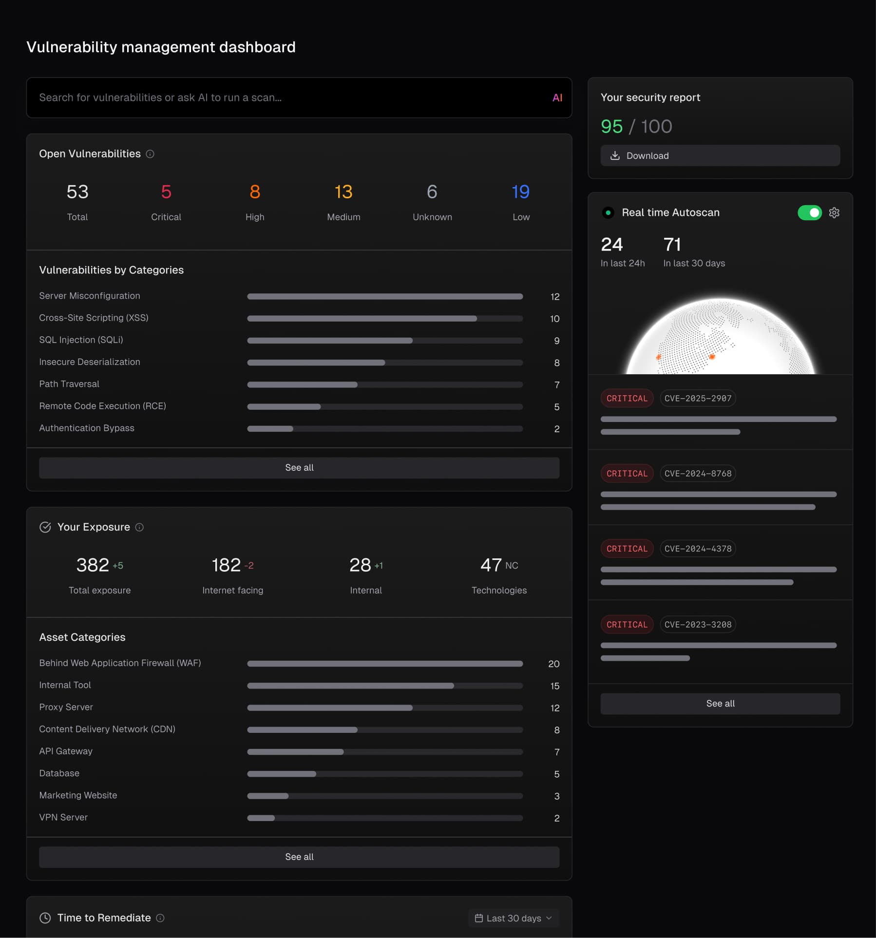Disable the Real time Autoscan toggle

809,213
